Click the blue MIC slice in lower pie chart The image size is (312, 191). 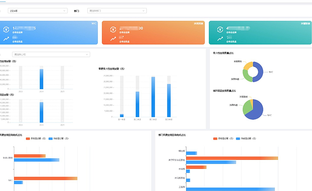257,112
